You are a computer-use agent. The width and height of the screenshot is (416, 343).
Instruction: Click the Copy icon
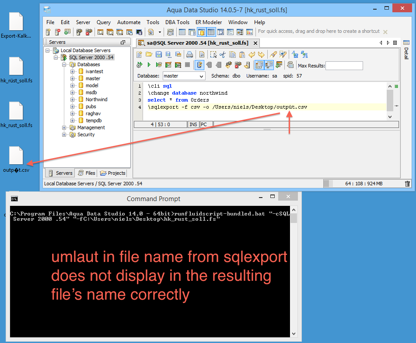point(232,54)
